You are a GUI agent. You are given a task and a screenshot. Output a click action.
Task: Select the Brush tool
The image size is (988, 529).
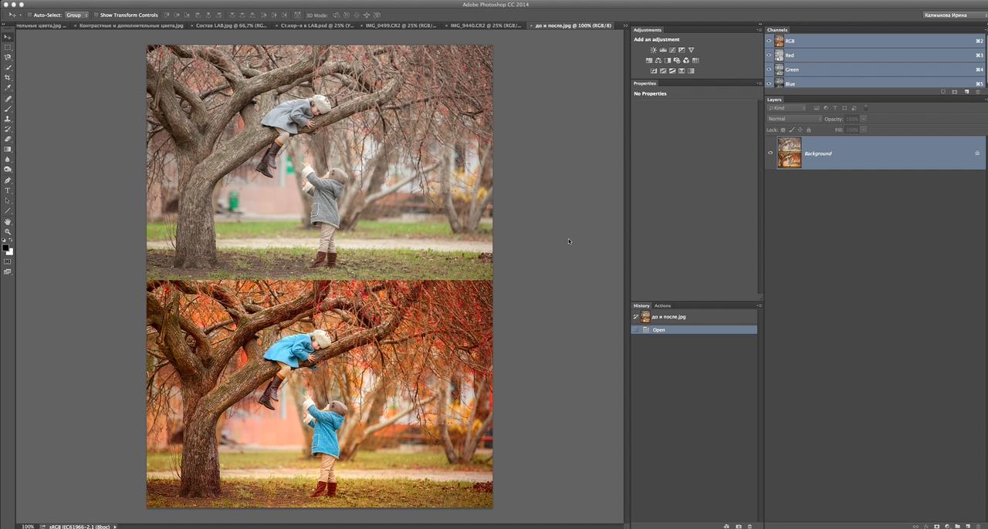[x=8, y=109]
